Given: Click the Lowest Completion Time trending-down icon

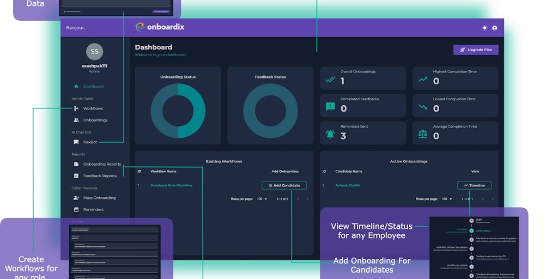Looking at the screenshot, I should pyautogui.click(x=423, y=107).
